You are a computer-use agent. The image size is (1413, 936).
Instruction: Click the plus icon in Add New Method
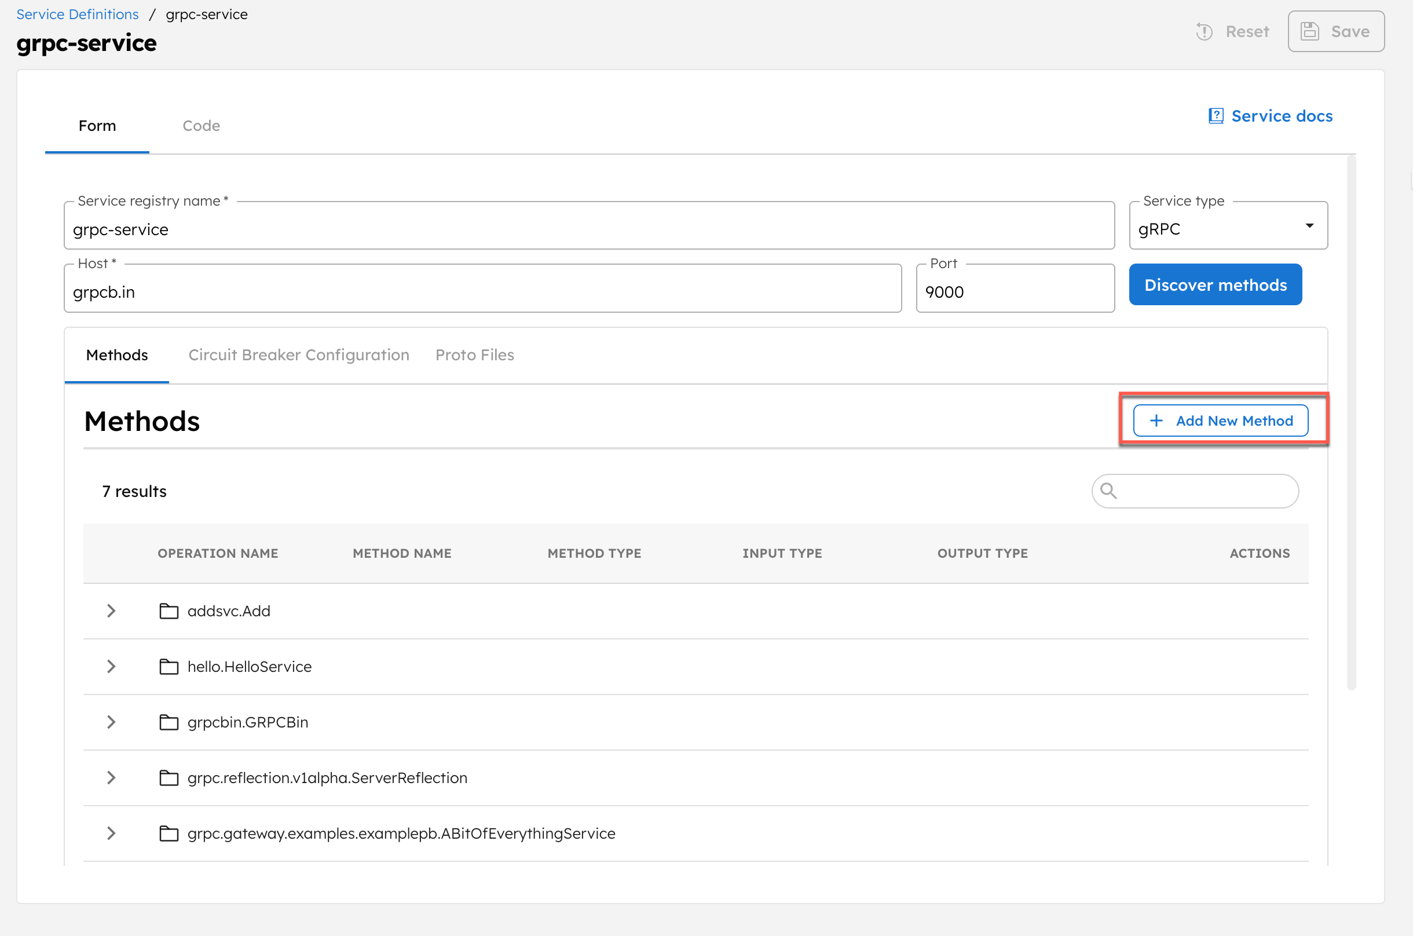point(1156,421)
